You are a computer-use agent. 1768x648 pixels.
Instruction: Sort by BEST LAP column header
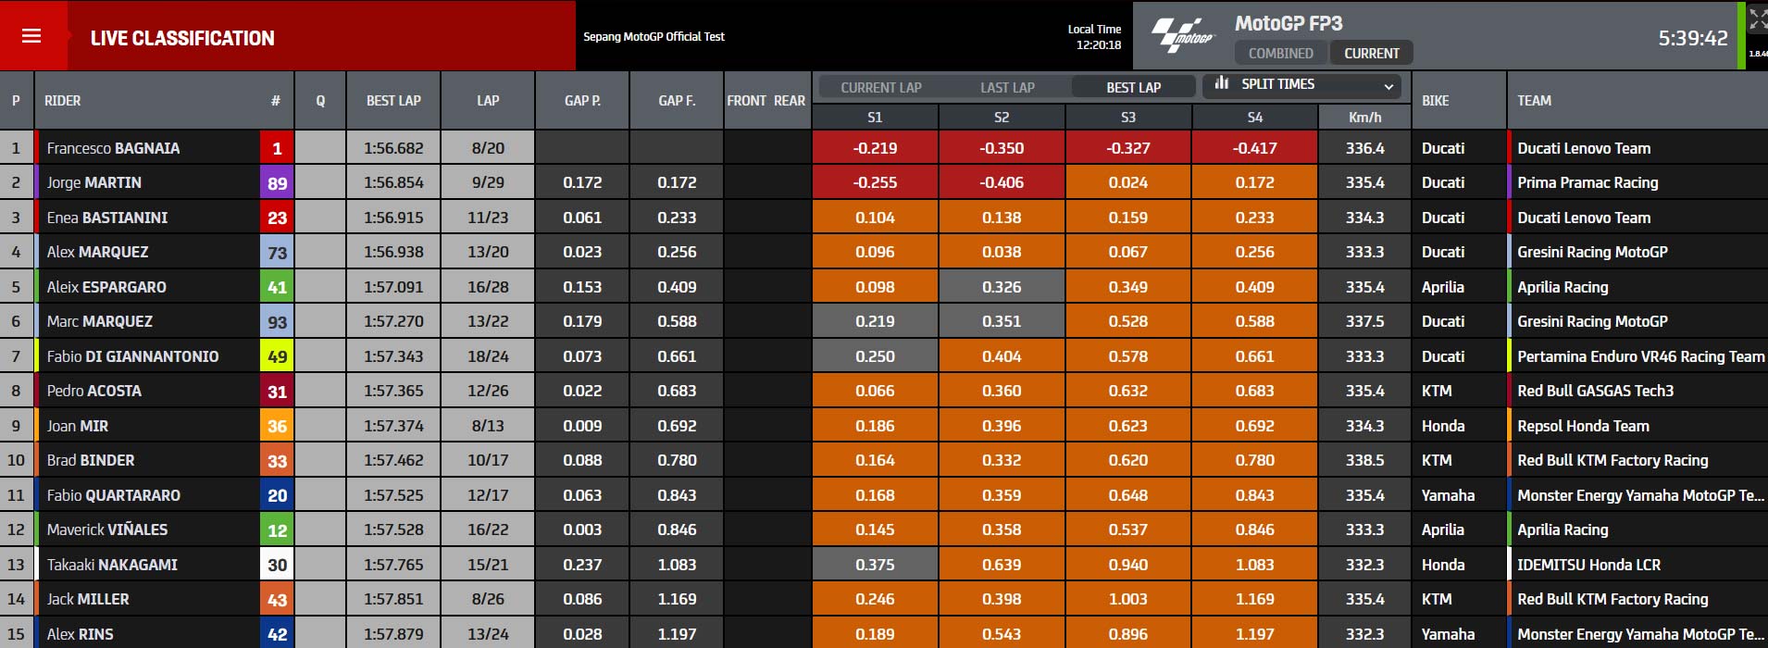coord(393,100)
